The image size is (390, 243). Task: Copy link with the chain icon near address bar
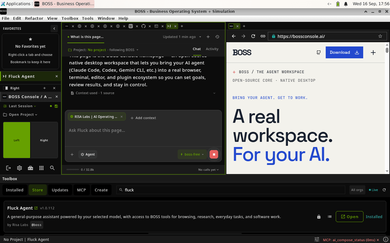(263, 36)
